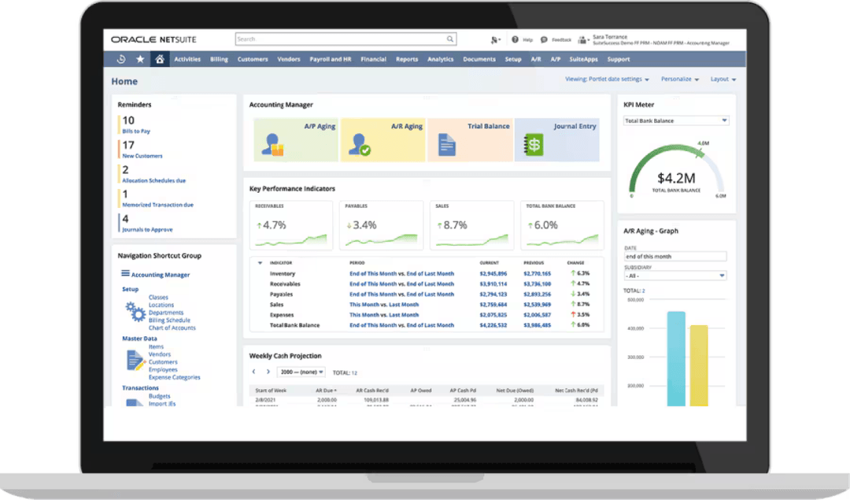Select the Home house icon
This screenshot has height=500, width=850.
(x=159, y=58)
